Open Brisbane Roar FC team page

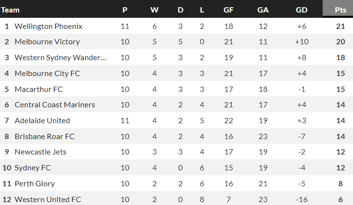(45, 136)
